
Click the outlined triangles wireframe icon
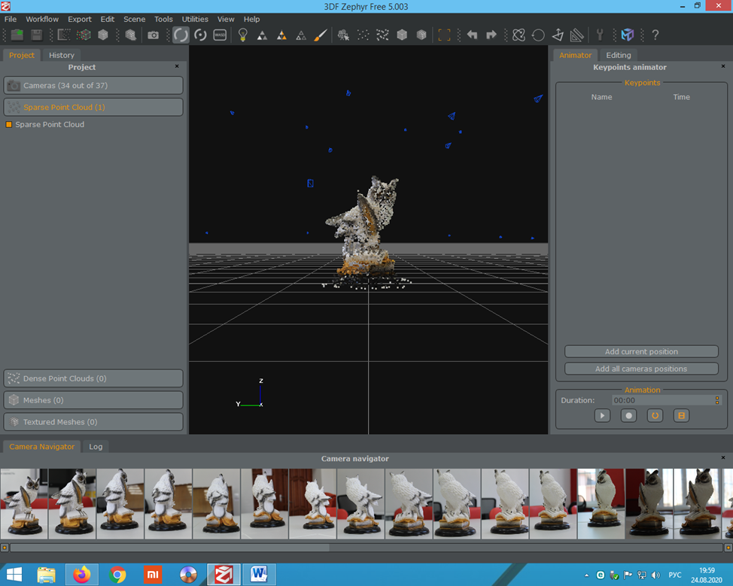(x=301, y=35)
